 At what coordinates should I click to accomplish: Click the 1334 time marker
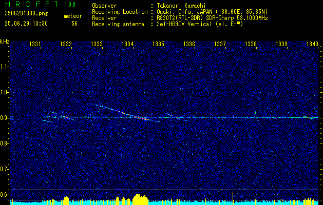click(127, 44)
